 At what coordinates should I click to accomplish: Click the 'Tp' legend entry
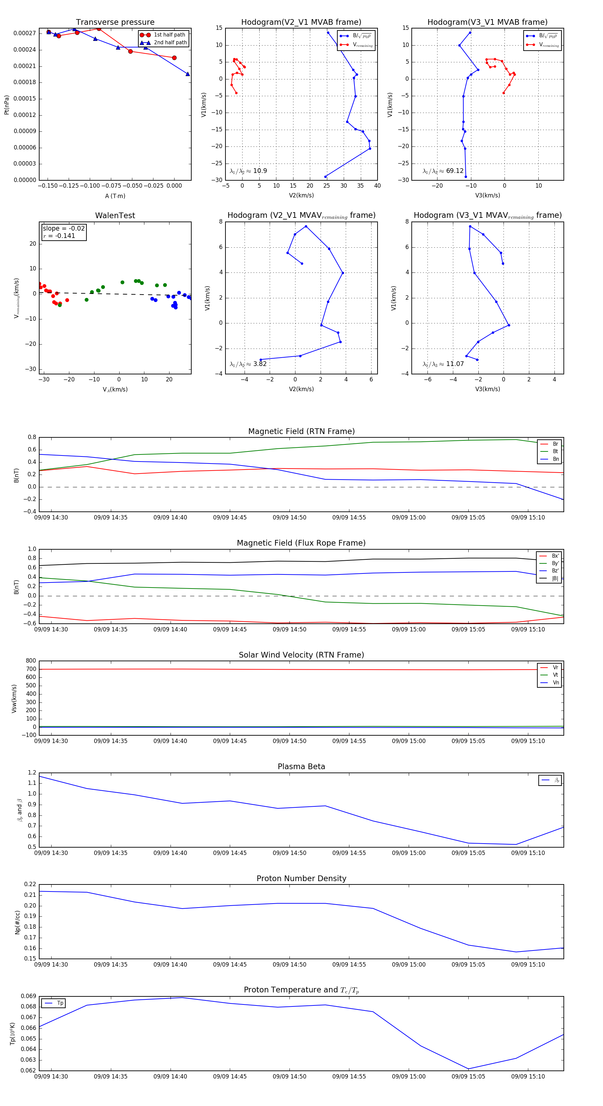(54, 1003)
